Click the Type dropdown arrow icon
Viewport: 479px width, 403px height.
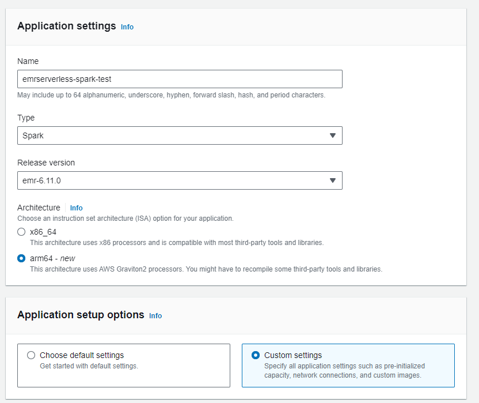[332, 135]
